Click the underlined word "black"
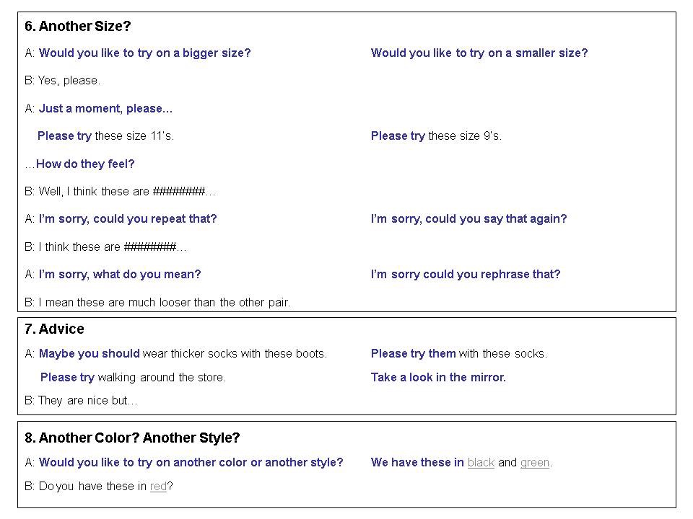 point(481,463)
